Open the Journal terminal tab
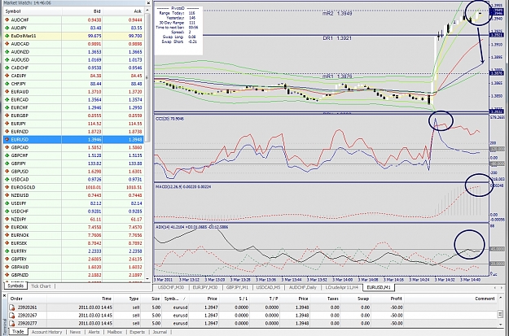This screenshot has height=336, width=509. tap(160, 332)
